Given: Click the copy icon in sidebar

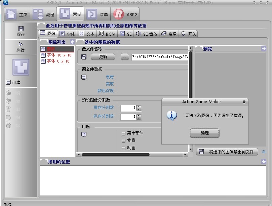Looking at the screenshot, I should pos(8,109).
